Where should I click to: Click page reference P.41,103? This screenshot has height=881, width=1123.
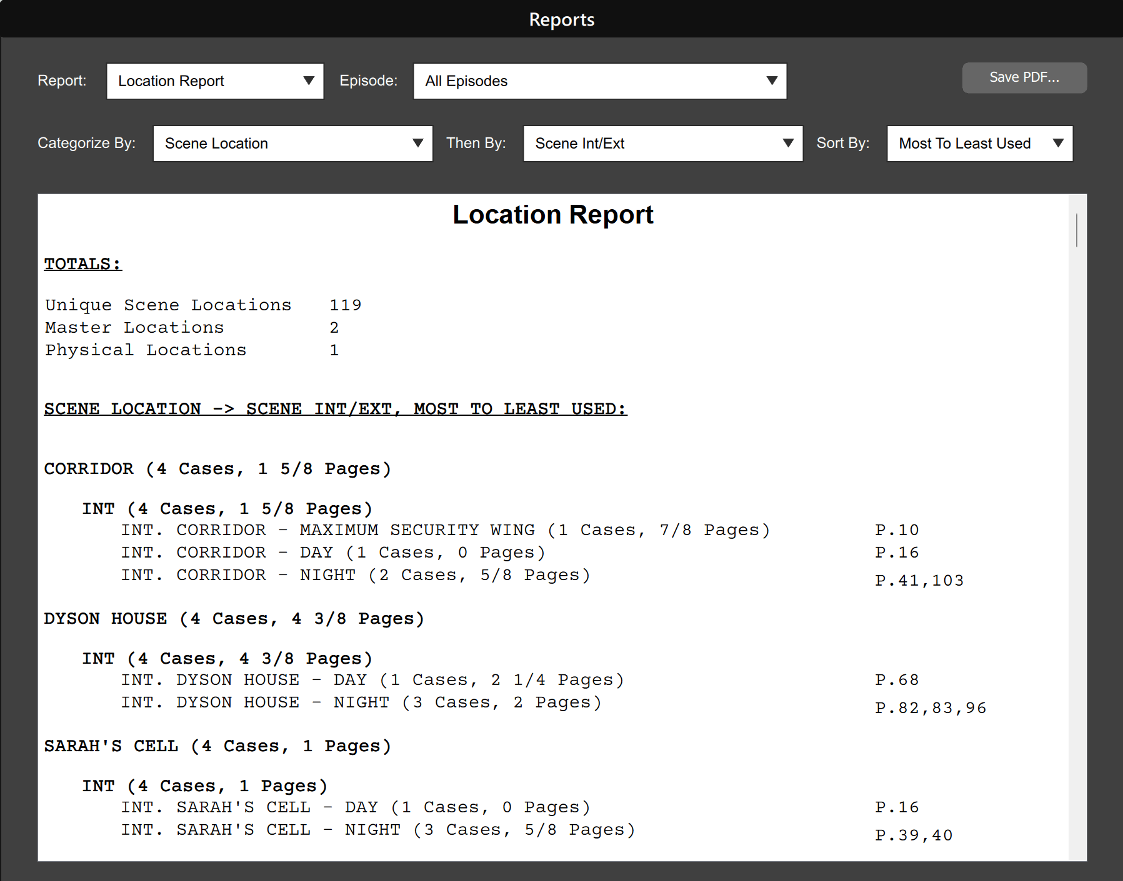pyautogui.click(x=919, y=581)
